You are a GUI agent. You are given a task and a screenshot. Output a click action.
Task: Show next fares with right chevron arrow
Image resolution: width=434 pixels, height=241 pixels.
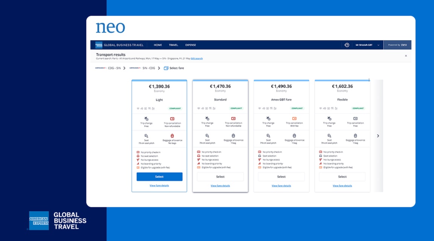[378, 136]
